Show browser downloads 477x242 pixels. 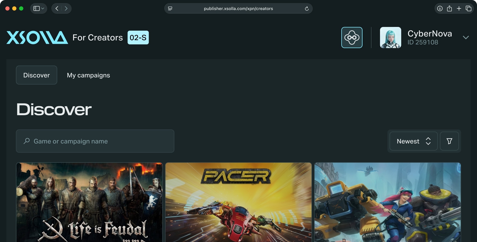click(440, 8)
